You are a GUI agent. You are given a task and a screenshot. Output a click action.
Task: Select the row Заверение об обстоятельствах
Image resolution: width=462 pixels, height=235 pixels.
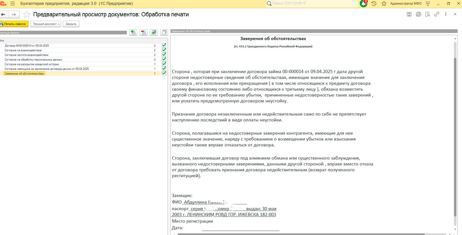[84, 73]
